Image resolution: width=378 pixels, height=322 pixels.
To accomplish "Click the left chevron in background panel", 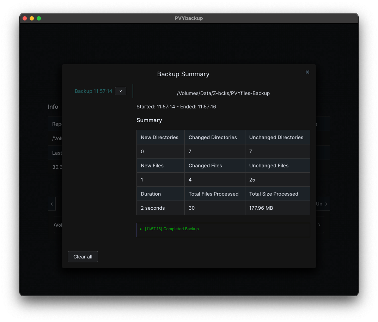I will click(52, 204).
